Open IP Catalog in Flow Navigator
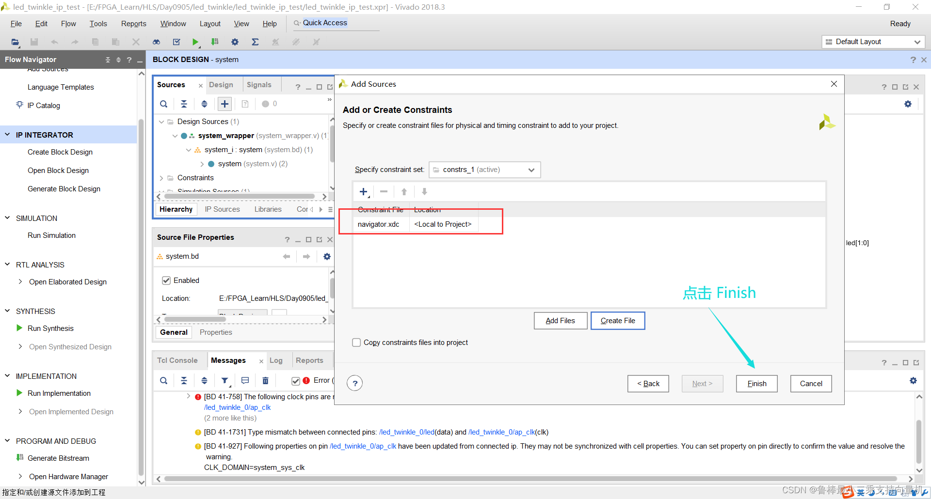Screen dimensions: 931x499 click(44, 106)
